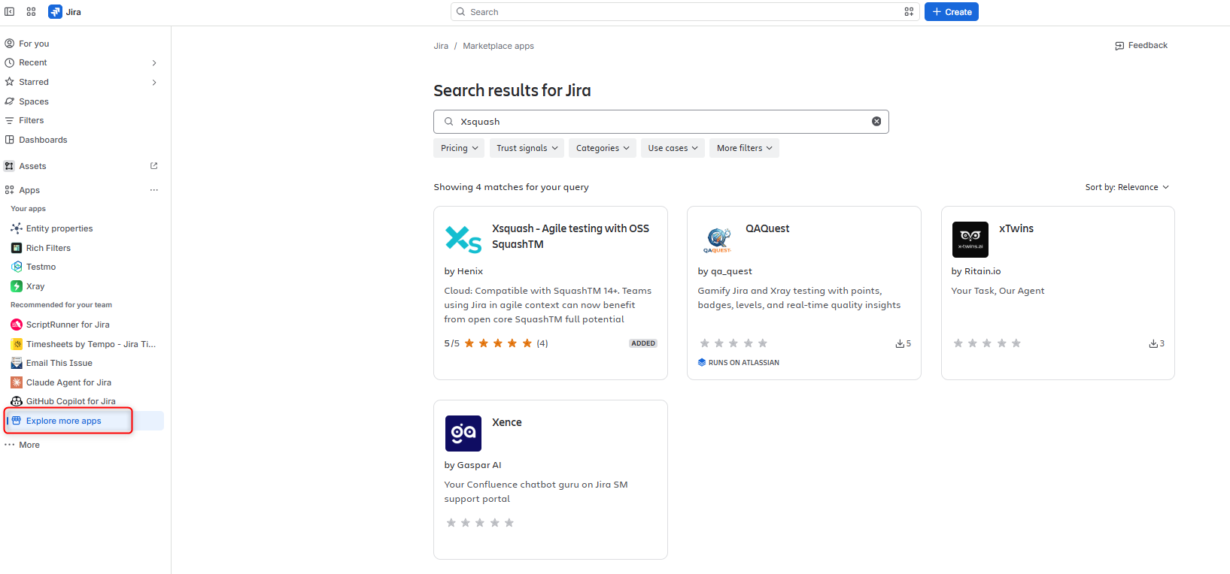Screen dimensions: 1230x574
Task: Open the More filters dropdown
Action: [x=744, y=148]
